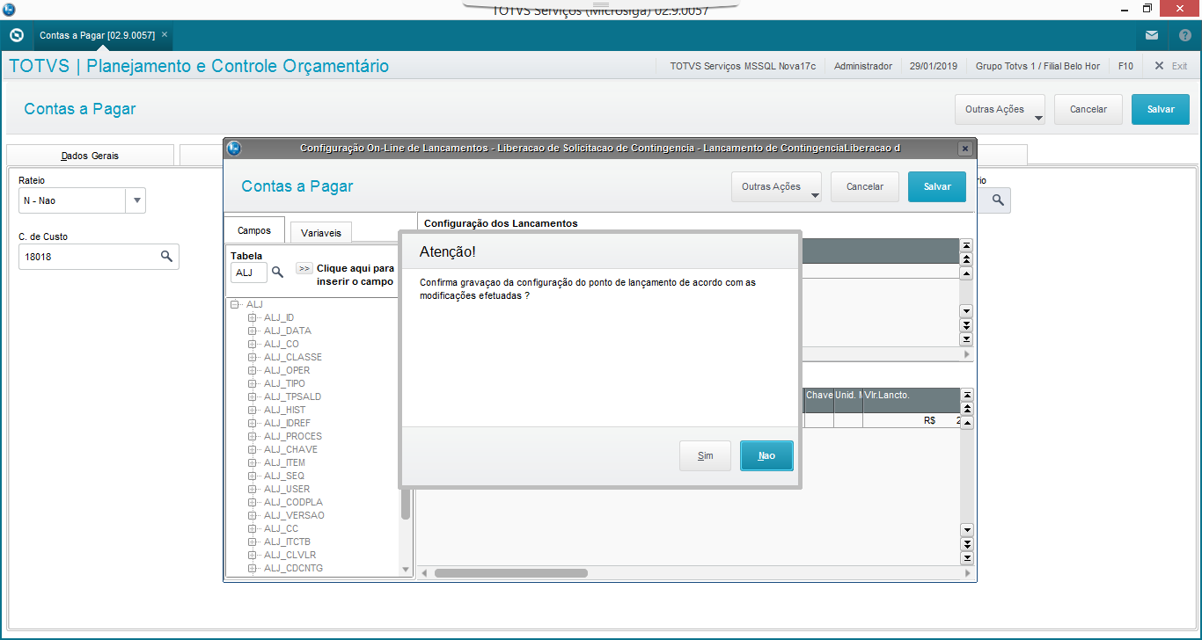
Task: Select the ALJ_CC tree item
Action: [x=281, y=528]
